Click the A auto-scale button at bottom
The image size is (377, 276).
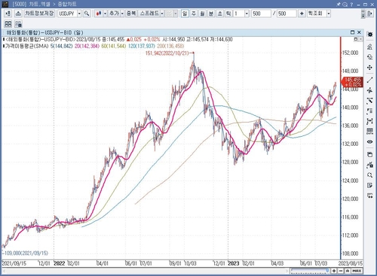click(348, 271)
